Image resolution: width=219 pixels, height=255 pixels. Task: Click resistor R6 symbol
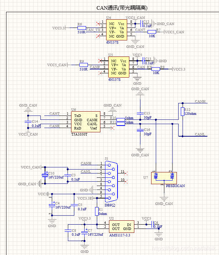coord(82,28)
